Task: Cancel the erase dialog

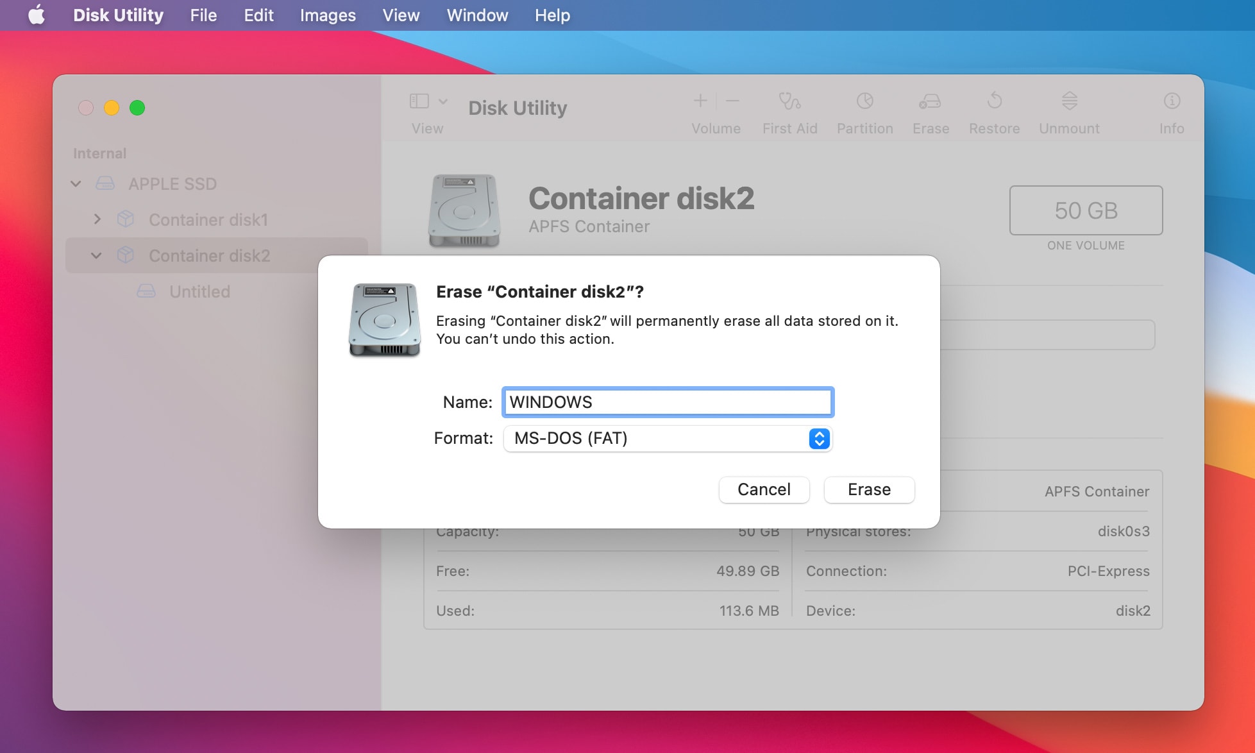Action: click(x=764, y=489)
